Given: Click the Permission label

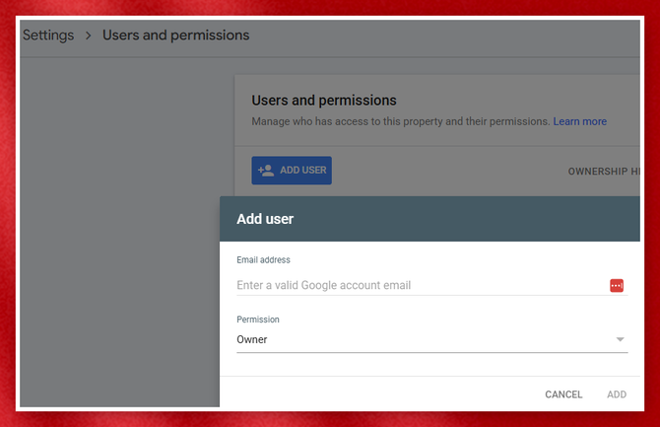Looking at the screenshot, I should 258,320.
